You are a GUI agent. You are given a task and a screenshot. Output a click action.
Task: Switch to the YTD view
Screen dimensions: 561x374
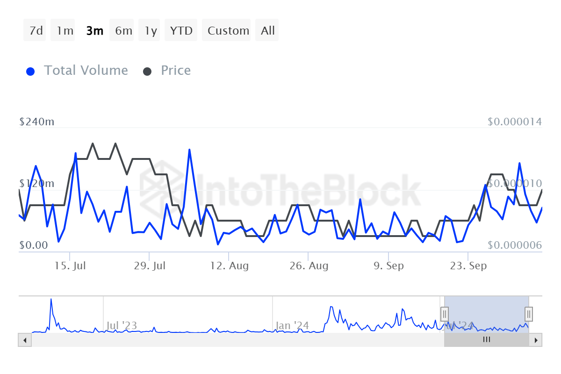click(x=181, y=30)
